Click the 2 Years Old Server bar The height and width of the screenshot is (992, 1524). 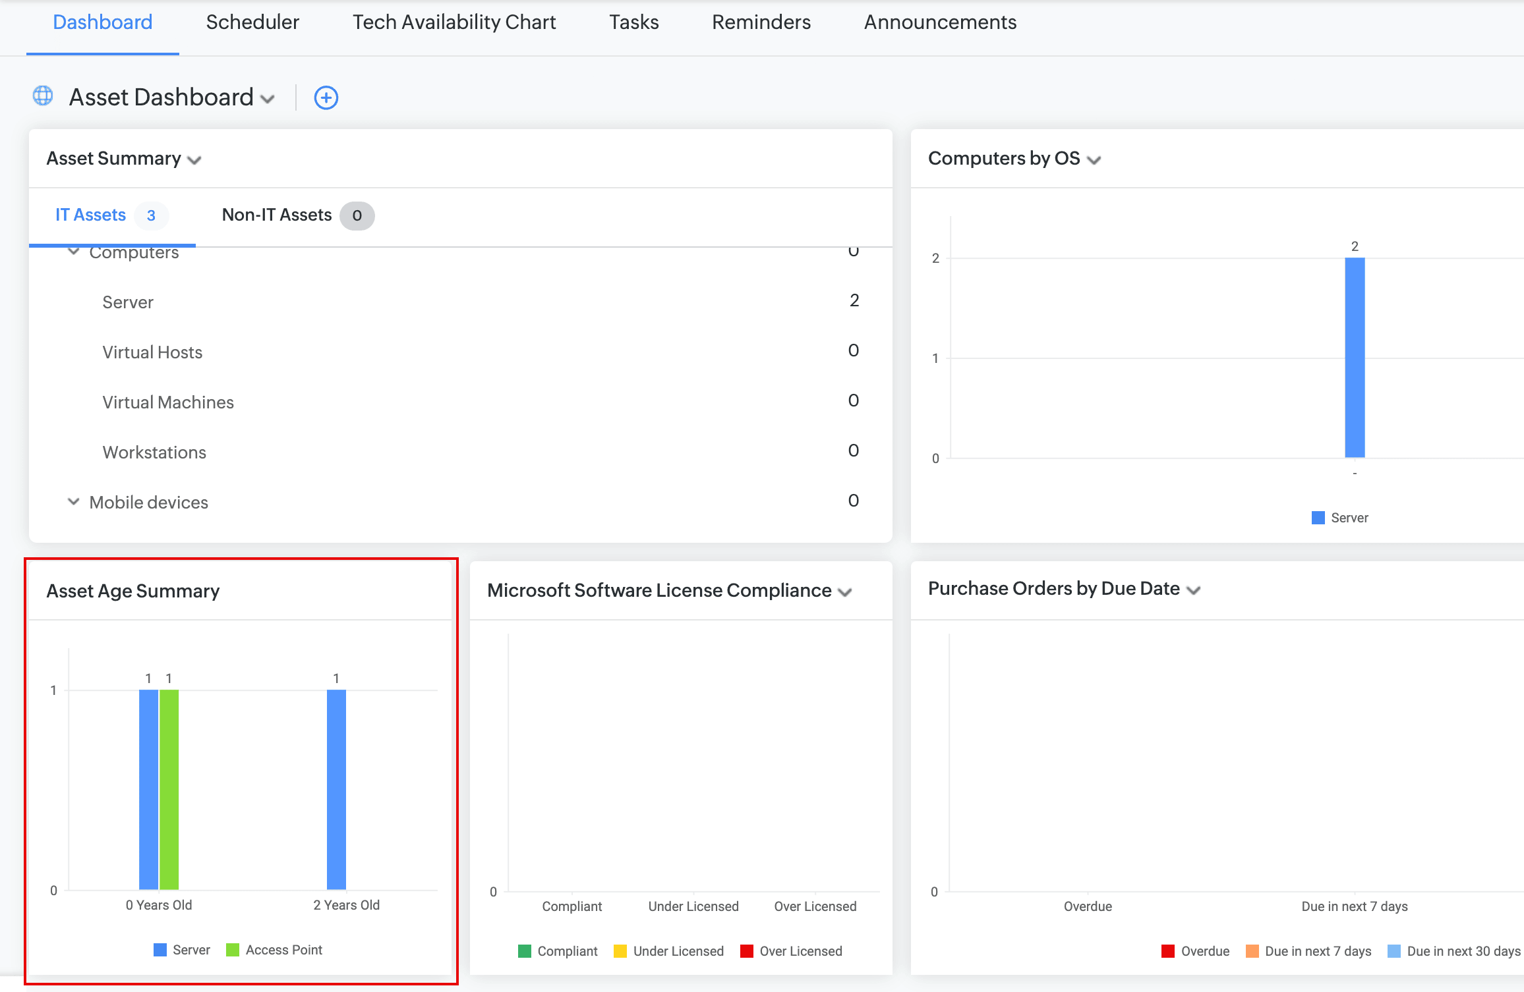point(336,789)
